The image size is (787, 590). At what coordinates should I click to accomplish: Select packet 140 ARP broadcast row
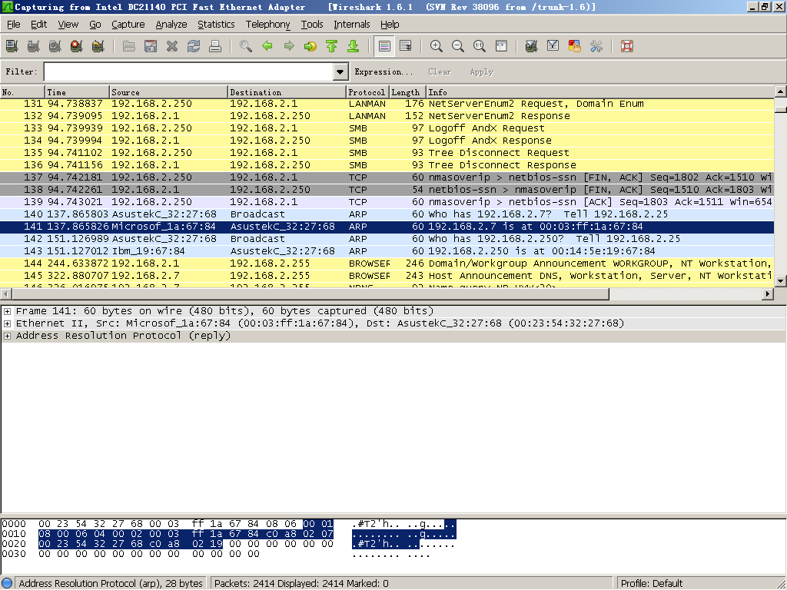tap(387, 215)
